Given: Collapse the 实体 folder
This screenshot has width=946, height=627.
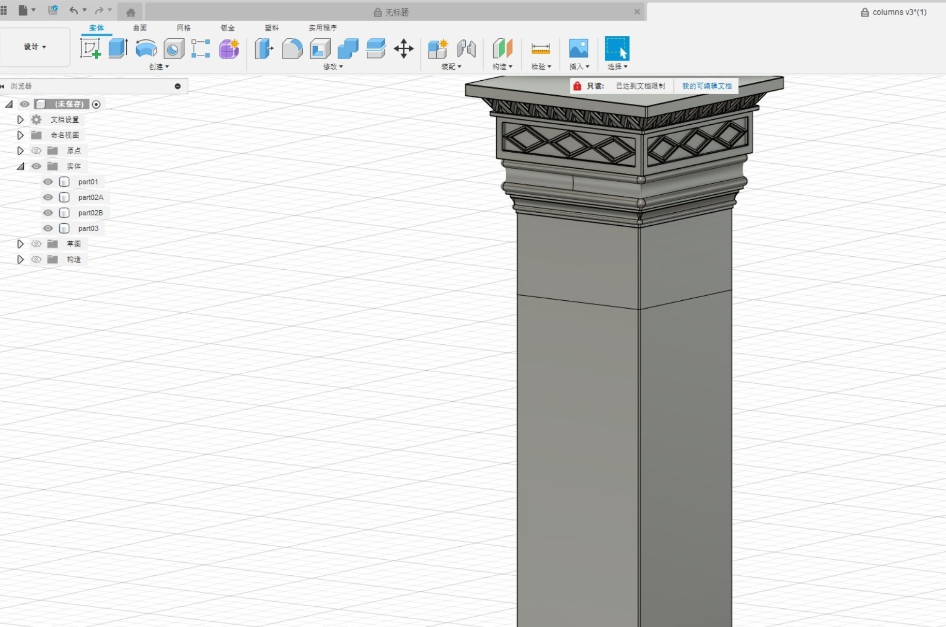Looking at the screenshot, I should pos(20,166).
